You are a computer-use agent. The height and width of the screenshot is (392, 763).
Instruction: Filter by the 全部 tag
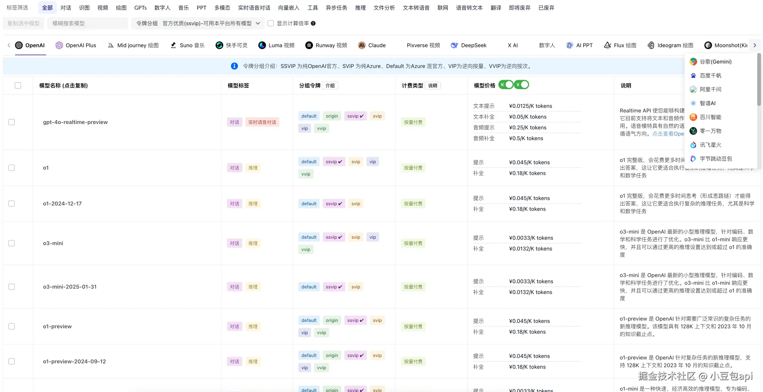[47, 8]
